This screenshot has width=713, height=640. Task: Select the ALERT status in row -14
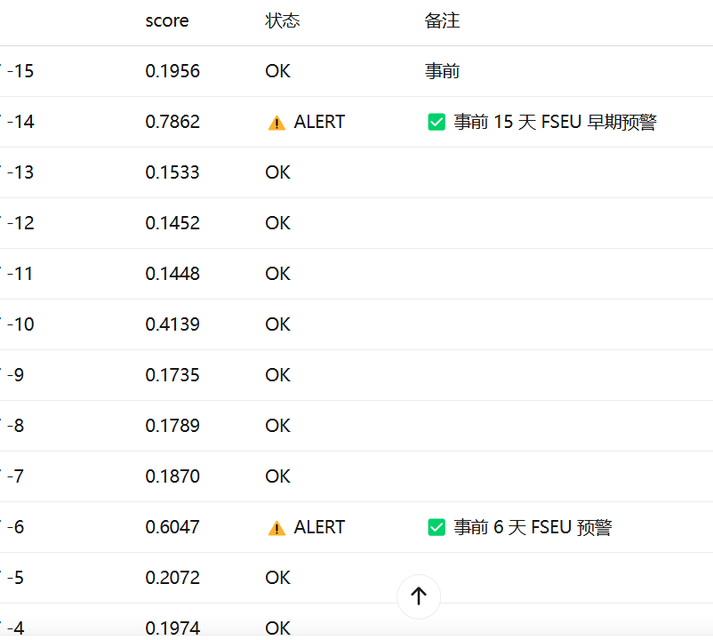pos(319,122)
